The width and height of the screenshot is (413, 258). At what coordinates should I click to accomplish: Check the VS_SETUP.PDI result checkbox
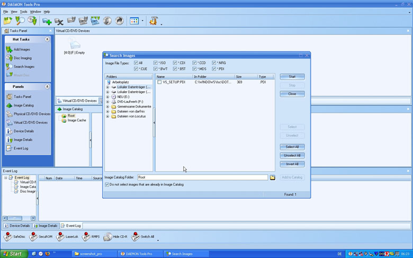(x=159, y=82)
